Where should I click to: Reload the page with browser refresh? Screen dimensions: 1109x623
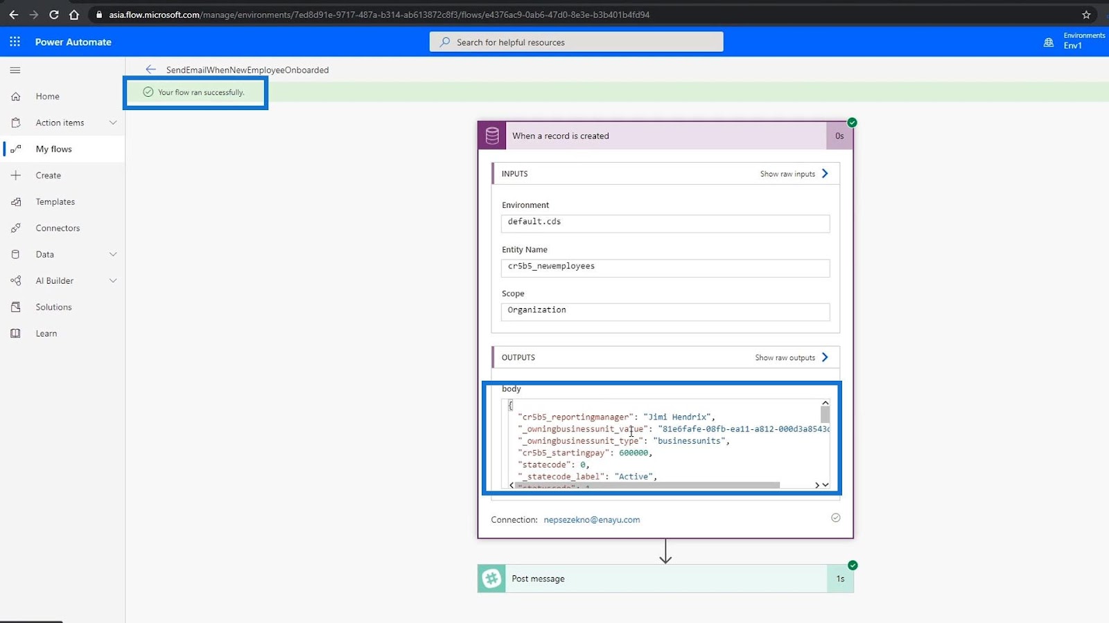(x=53, y=15)
